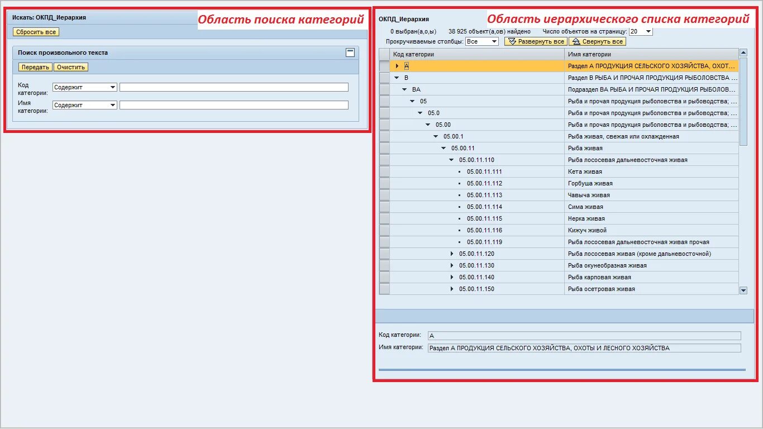763x429 pixels.
Task: Click the Рыба живая category name
Action: (585, 148)
